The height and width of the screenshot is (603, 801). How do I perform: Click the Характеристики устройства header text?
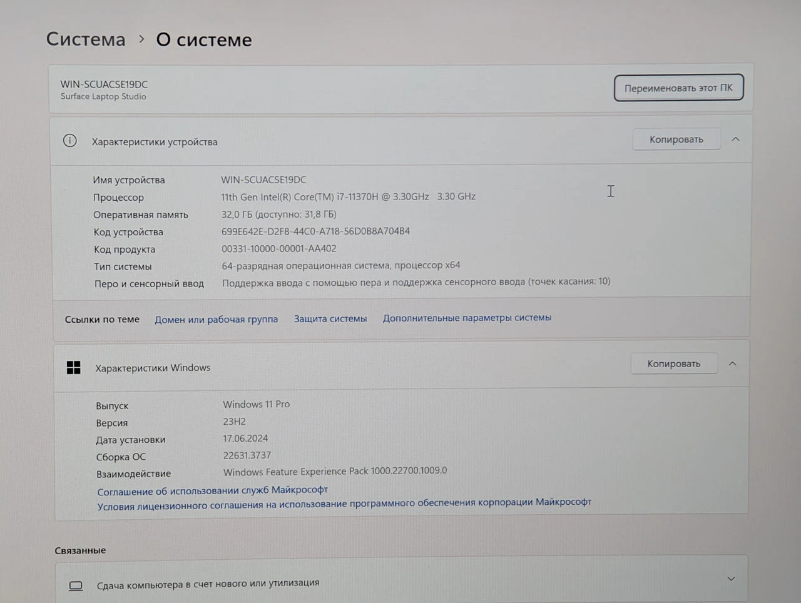155,141
